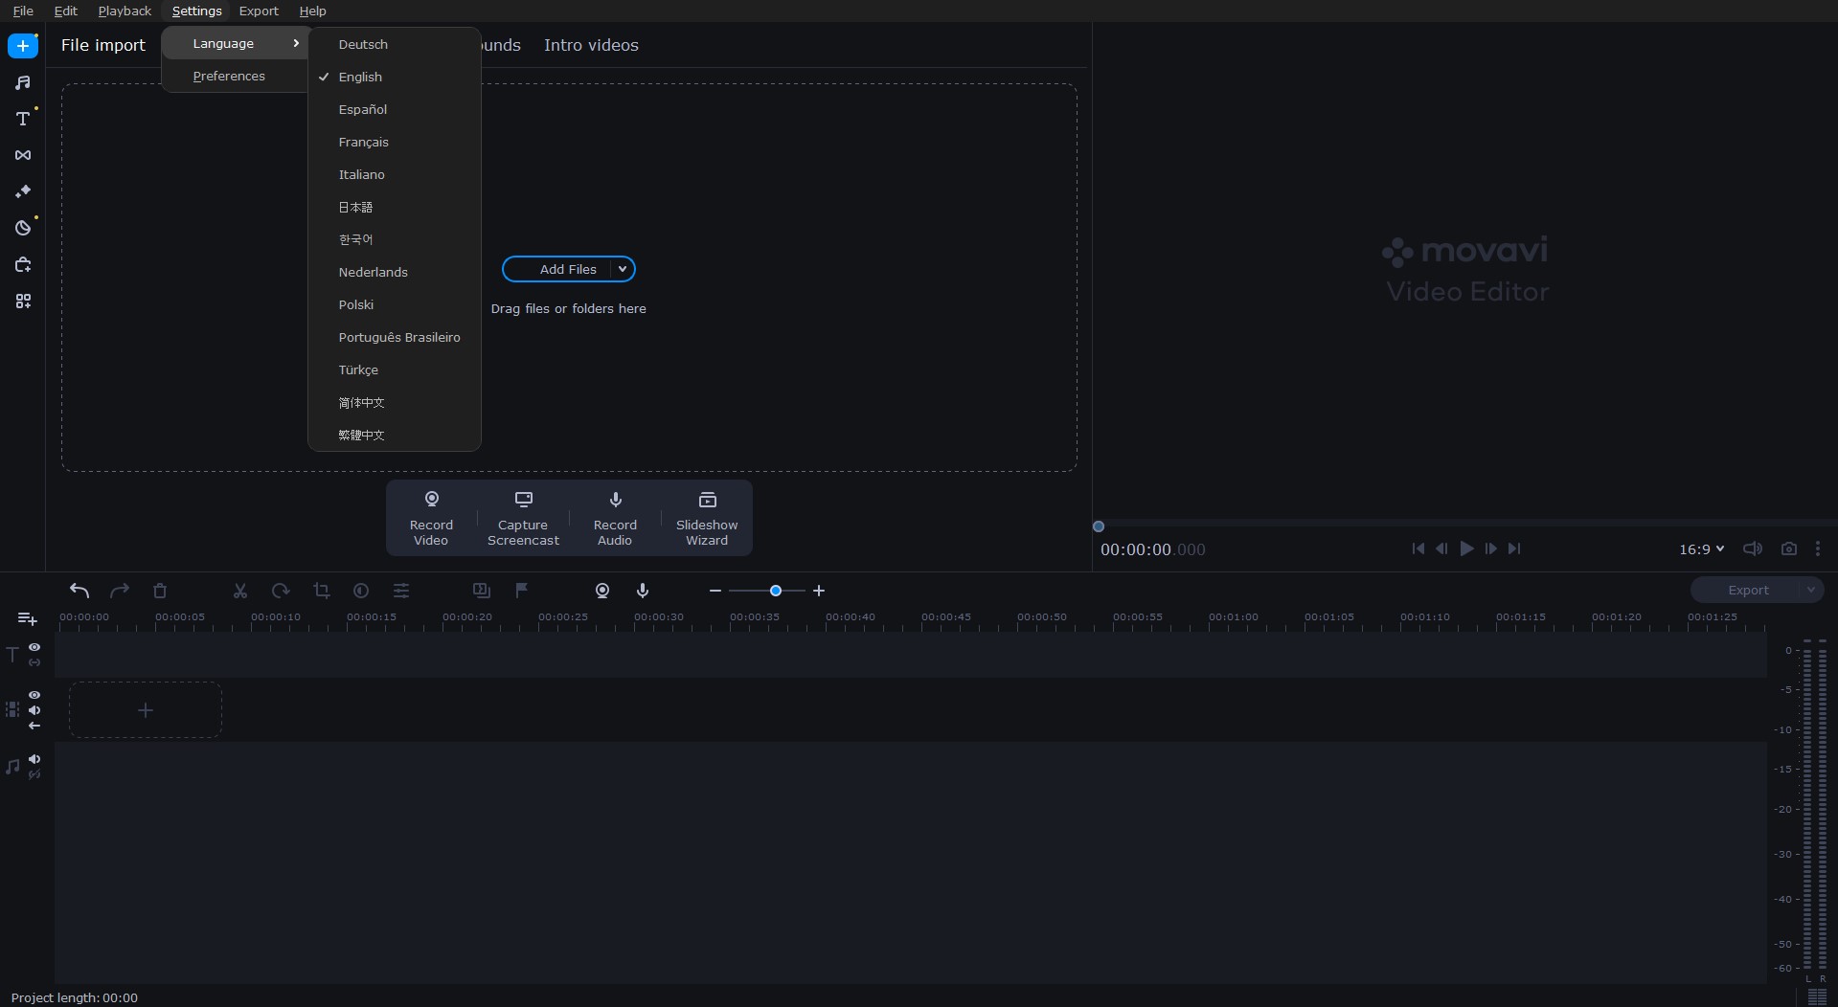Click the marker flag icon
Screen dimensions: 1838x1007
(522, 591)
